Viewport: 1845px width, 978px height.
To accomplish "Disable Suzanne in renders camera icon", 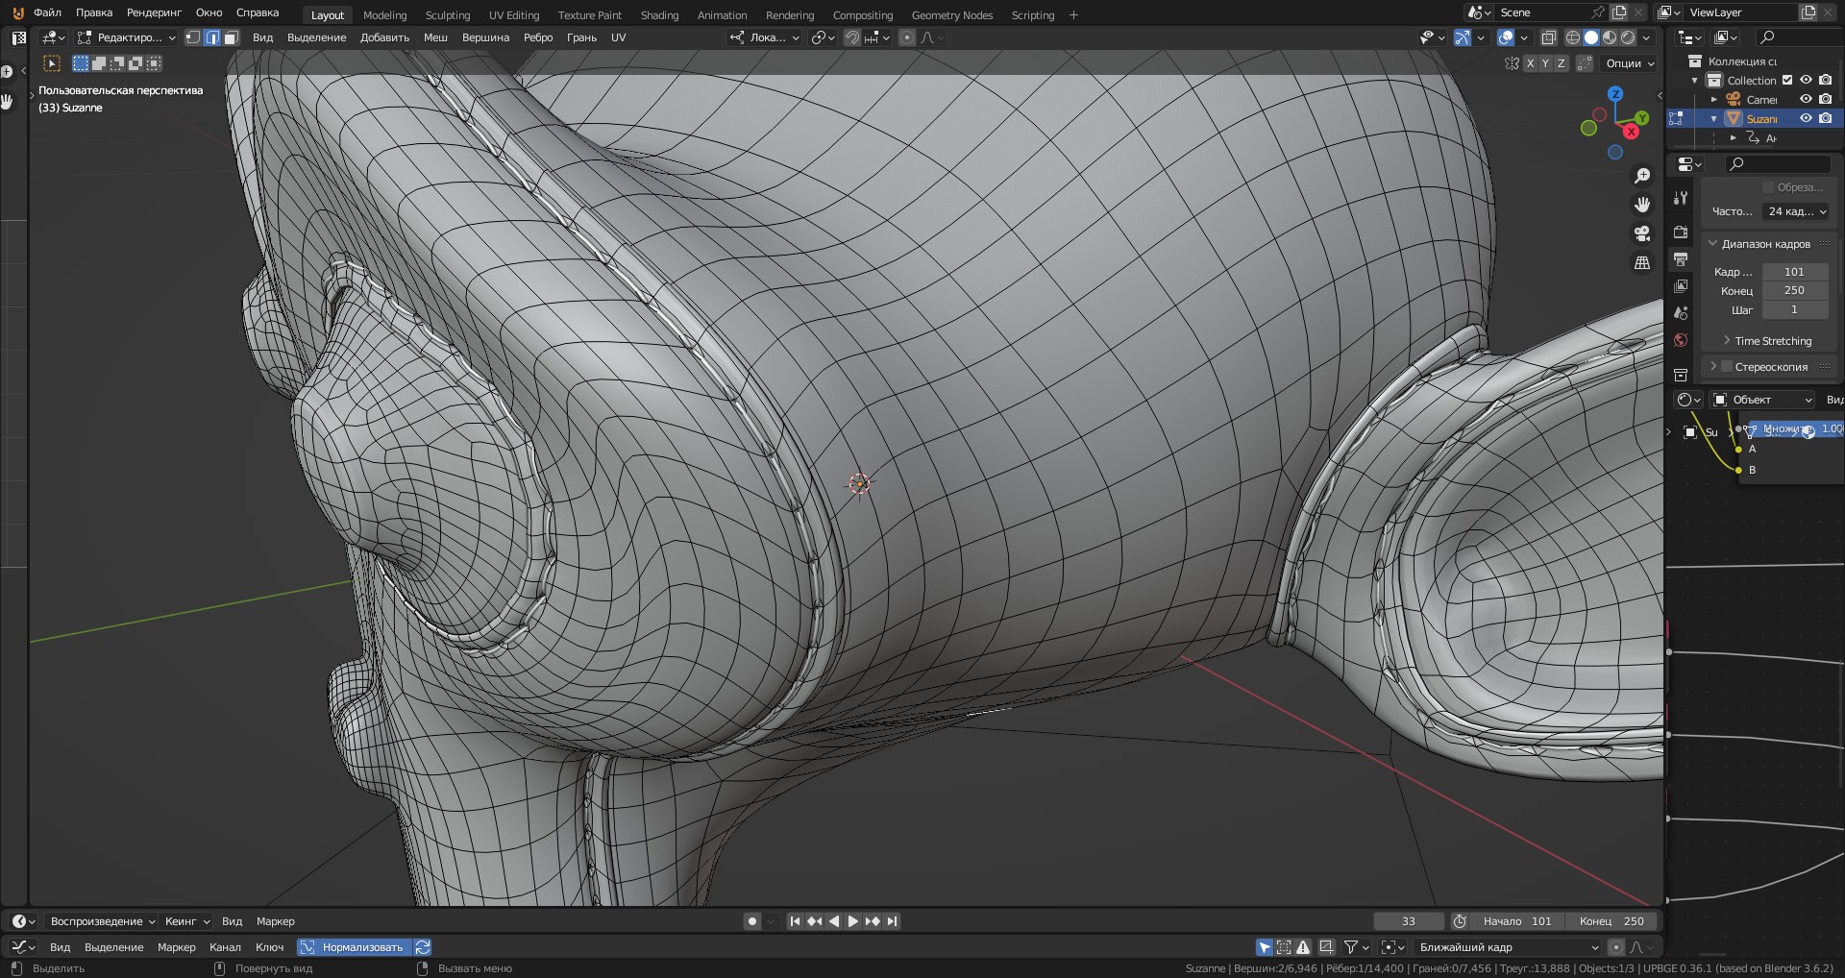I will click(1825, 118).
